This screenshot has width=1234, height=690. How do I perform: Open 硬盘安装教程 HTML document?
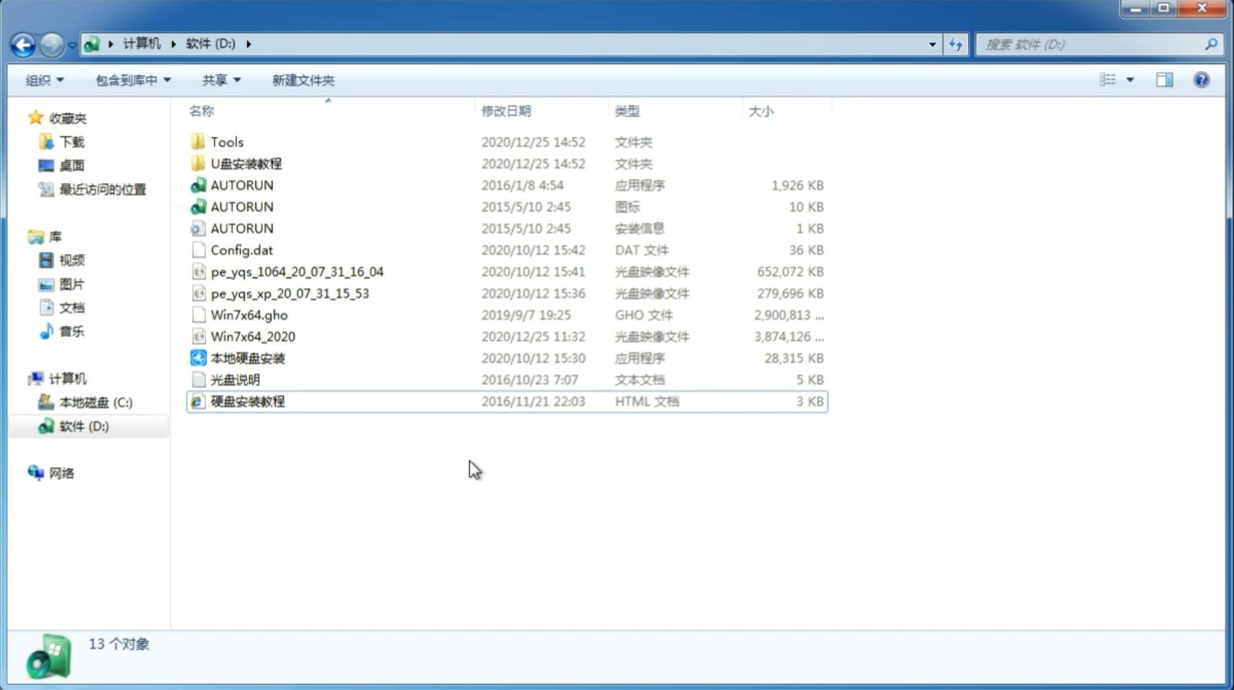(247, 401)
